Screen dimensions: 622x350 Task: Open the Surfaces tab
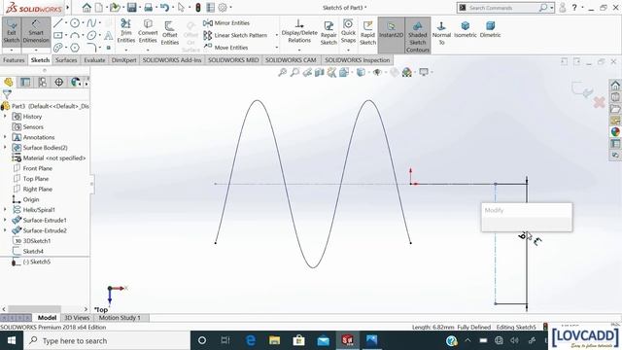tap(66, 60)
